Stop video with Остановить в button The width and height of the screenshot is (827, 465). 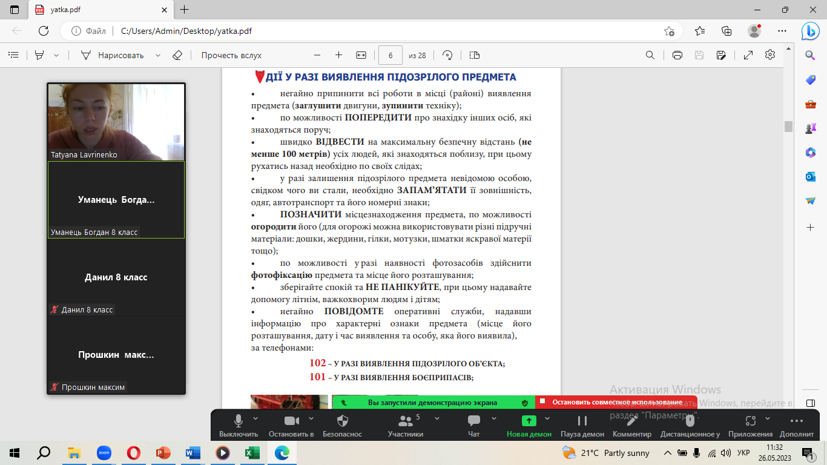point(291,426)
